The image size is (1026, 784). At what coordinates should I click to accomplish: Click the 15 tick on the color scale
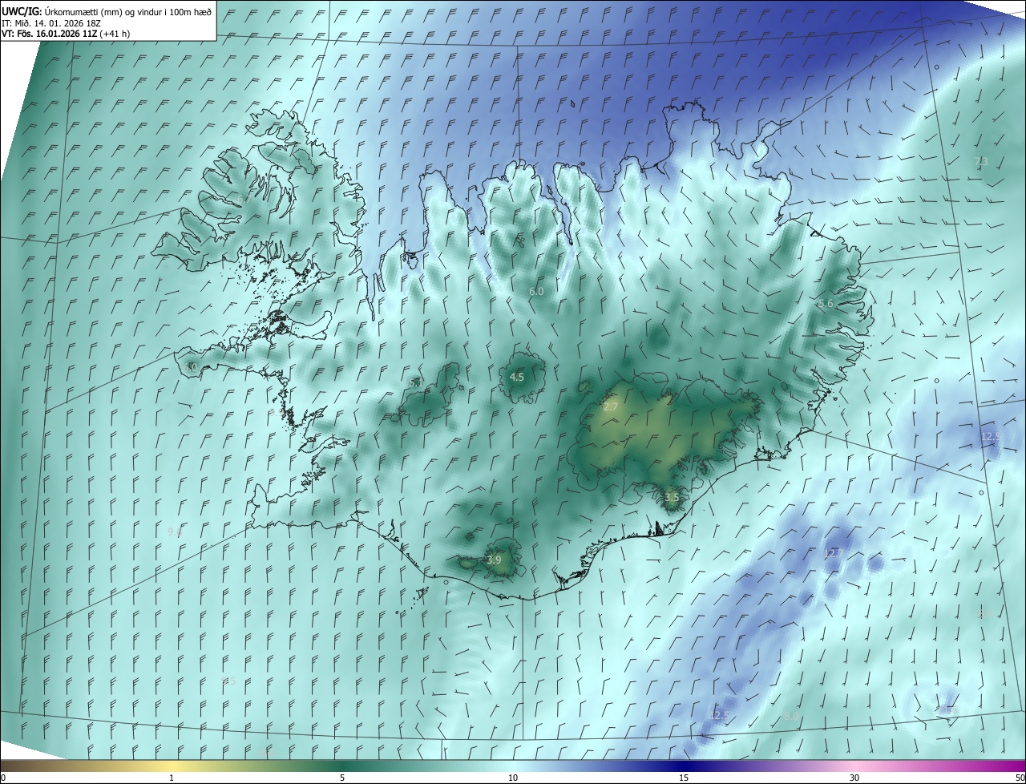[x=684, y=778]
